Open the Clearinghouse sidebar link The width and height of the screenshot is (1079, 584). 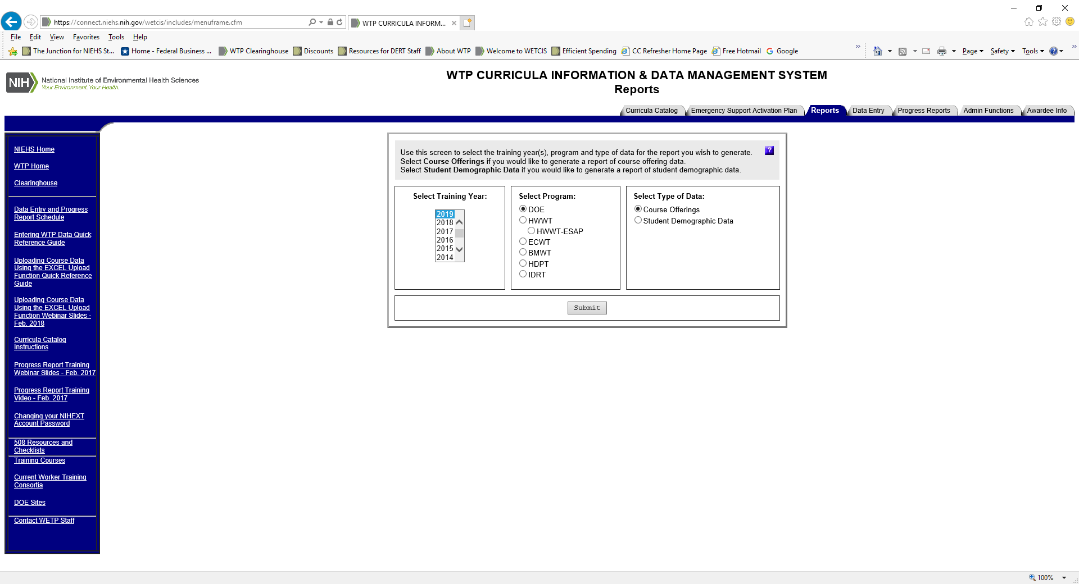pos(36,183)
